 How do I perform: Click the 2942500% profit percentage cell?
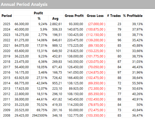coord(39,116)
